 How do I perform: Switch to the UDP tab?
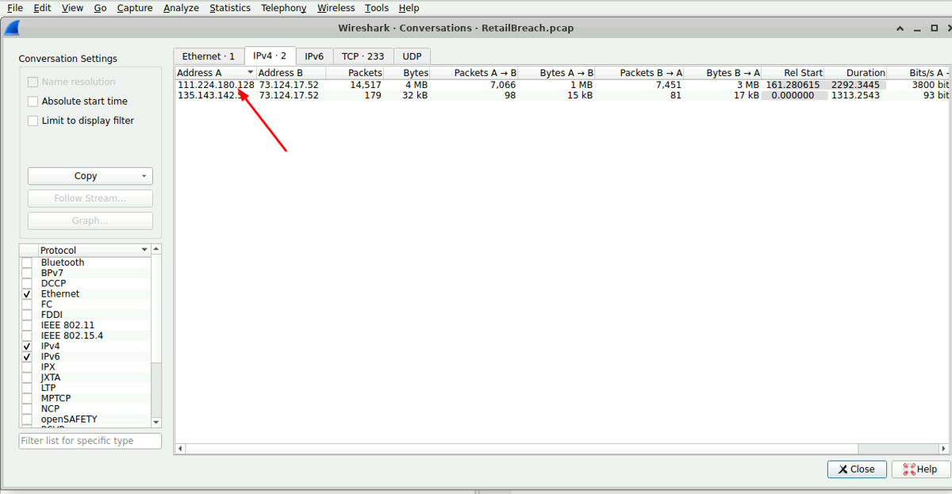click(412, 56)
